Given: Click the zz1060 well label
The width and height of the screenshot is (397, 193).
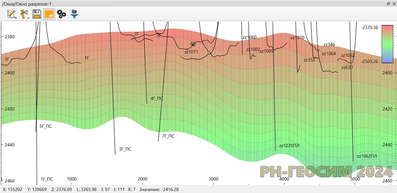Looking at the screenshot, I should (250, 37).
